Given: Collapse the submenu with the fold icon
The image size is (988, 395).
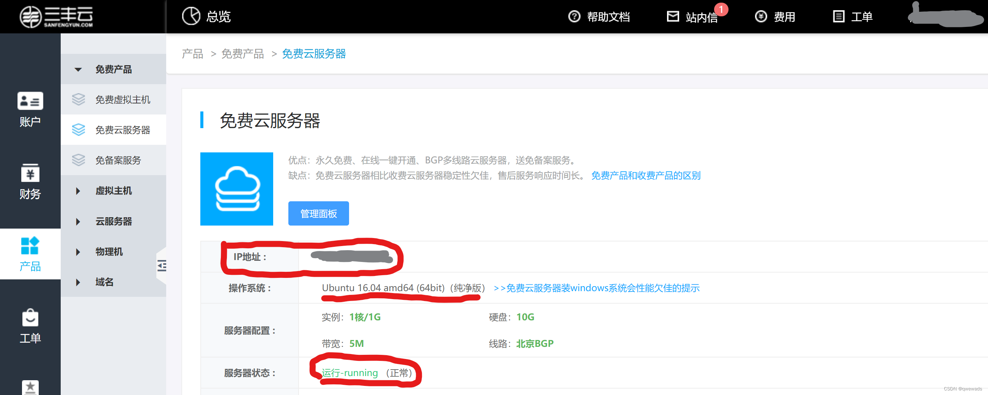Looking at the screenshot, I should (x=162, y=265).
